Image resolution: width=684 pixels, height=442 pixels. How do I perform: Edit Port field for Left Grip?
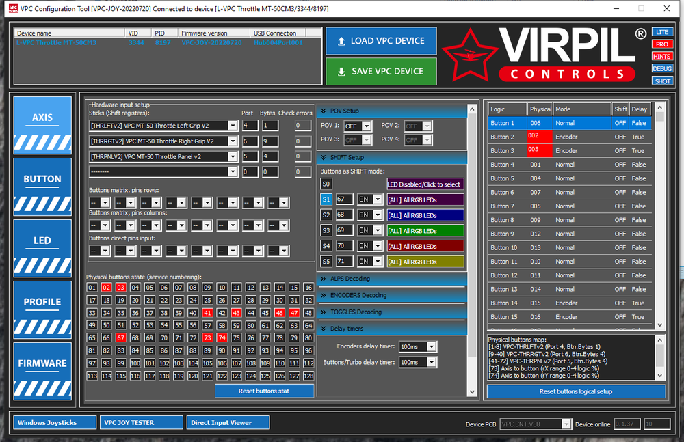[250, 126]
